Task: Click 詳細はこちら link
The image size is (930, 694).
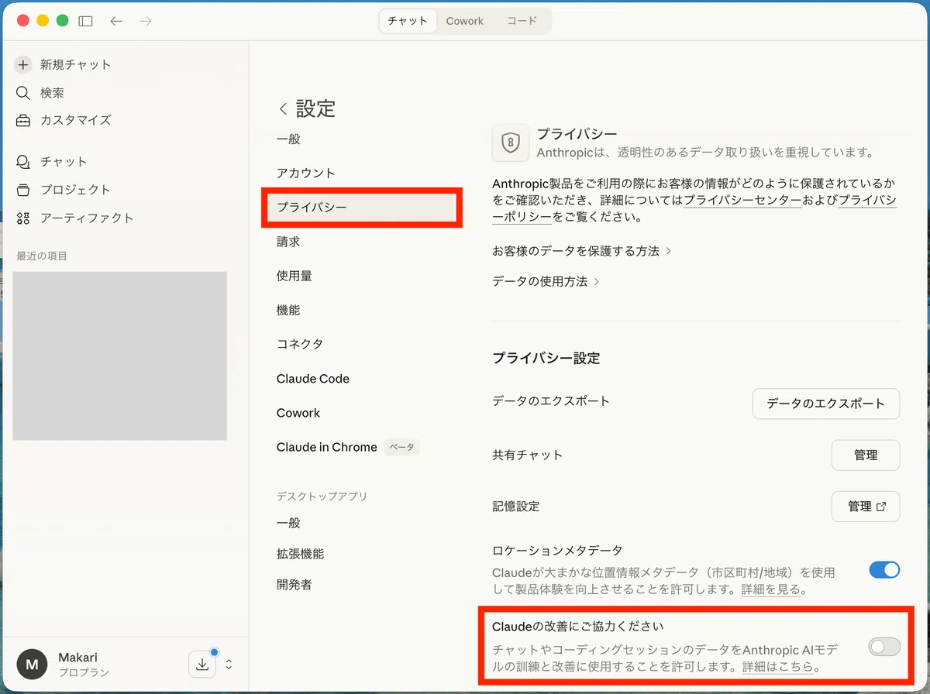Action: pyautogui.click(x=778, y=667)
